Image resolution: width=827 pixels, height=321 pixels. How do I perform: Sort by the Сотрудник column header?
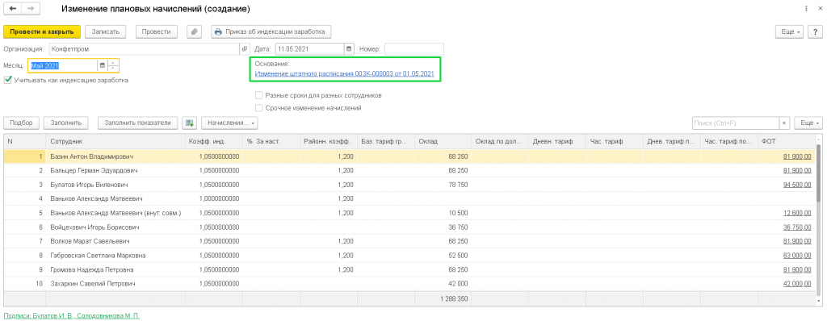115,141
